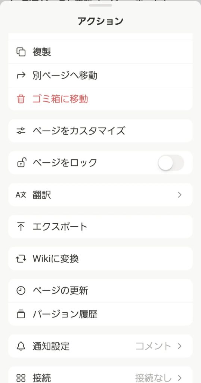Tap the padlock icon for page lock
Viewport: 201px width, 383px height.
click(x=21, y=162)
